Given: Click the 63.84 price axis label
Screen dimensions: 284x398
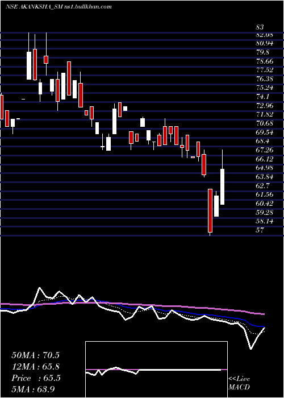Looking at the screenshot, I should pos(265,177).
